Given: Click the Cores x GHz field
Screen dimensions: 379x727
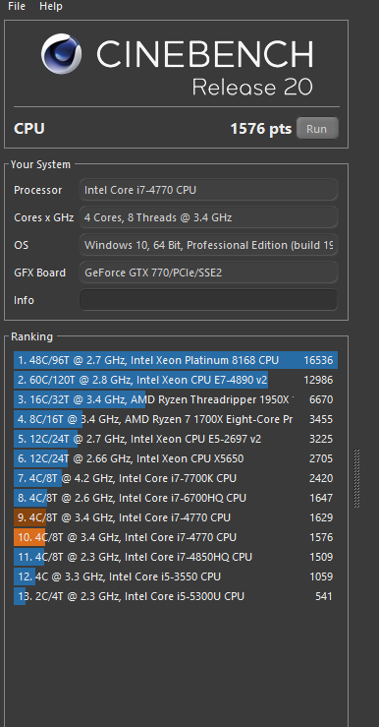Looking at the screenshot, I should pyautogui.click(x=209, y=217).
